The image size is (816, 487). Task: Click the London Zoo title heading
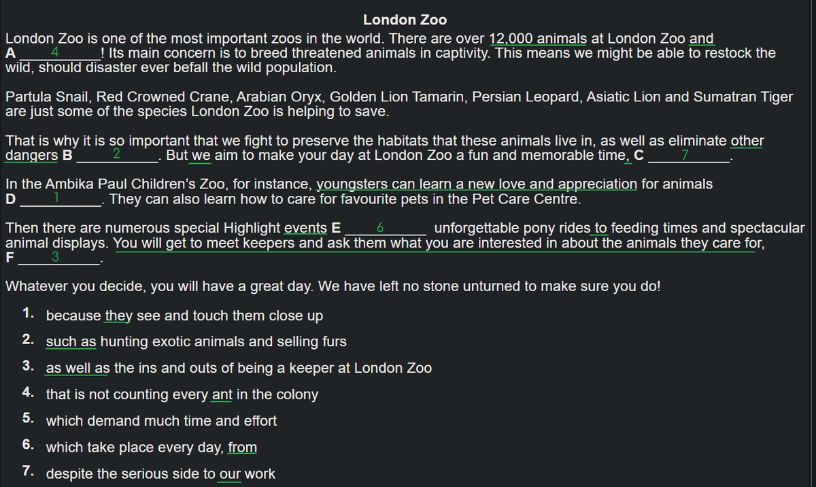[x=405, y=20]
